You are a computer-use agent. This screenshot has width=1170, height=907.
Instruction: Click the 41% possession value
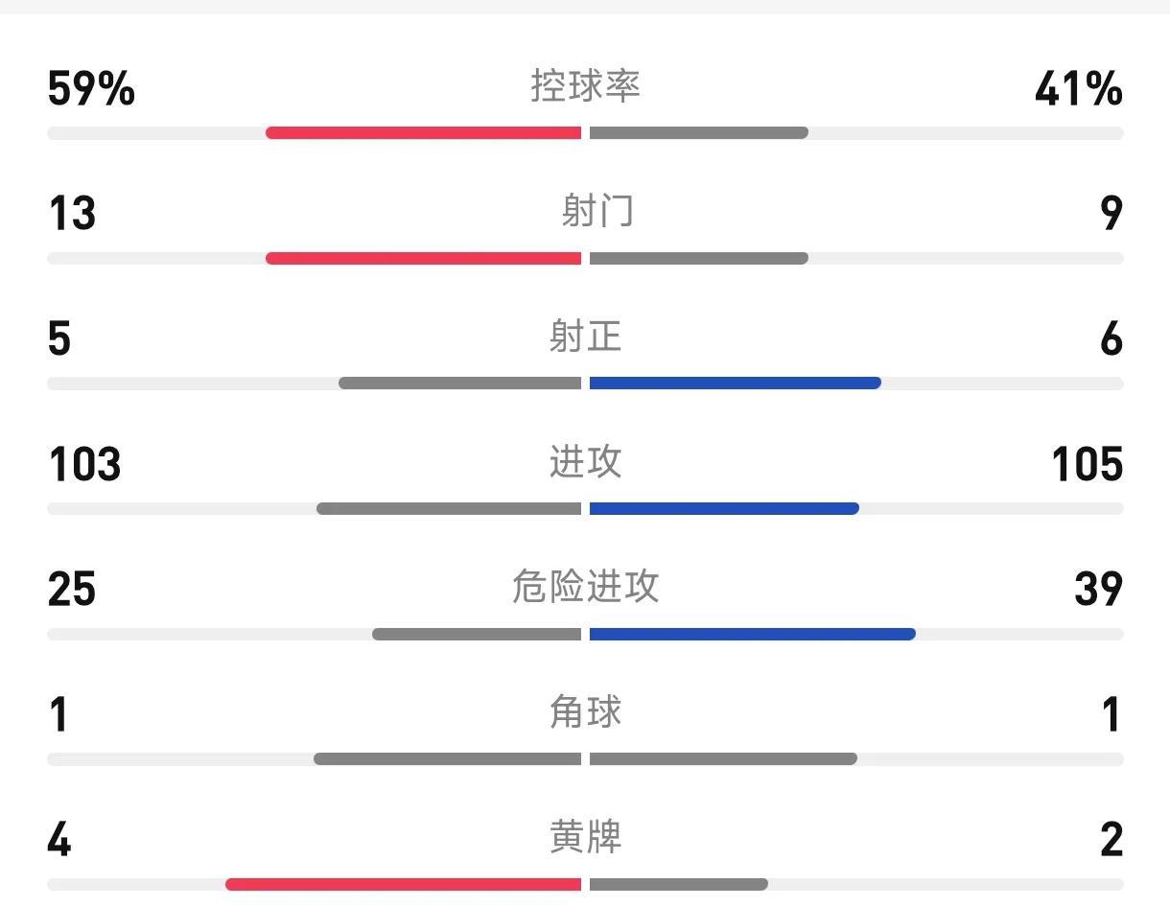click(x=1079, y=89)
